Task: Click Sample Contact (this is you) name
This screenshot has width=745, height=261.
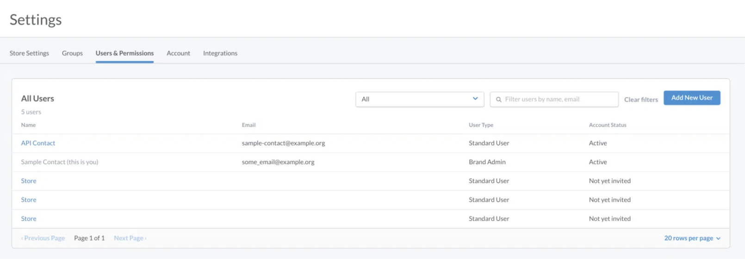Action: [60, 162]
